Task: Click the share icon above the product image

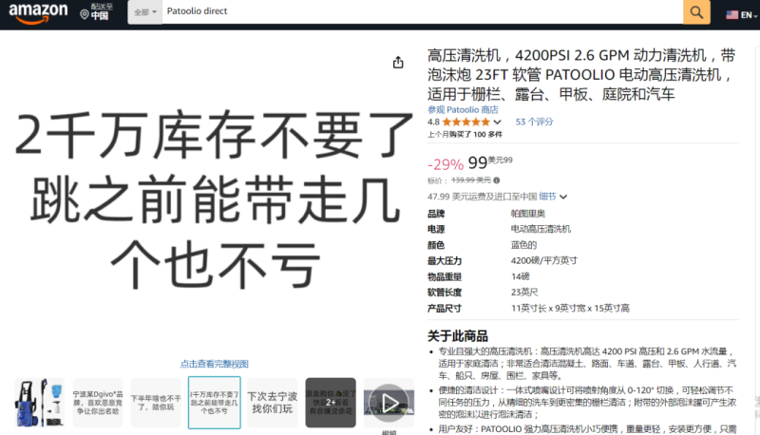Action: [398, 62]
